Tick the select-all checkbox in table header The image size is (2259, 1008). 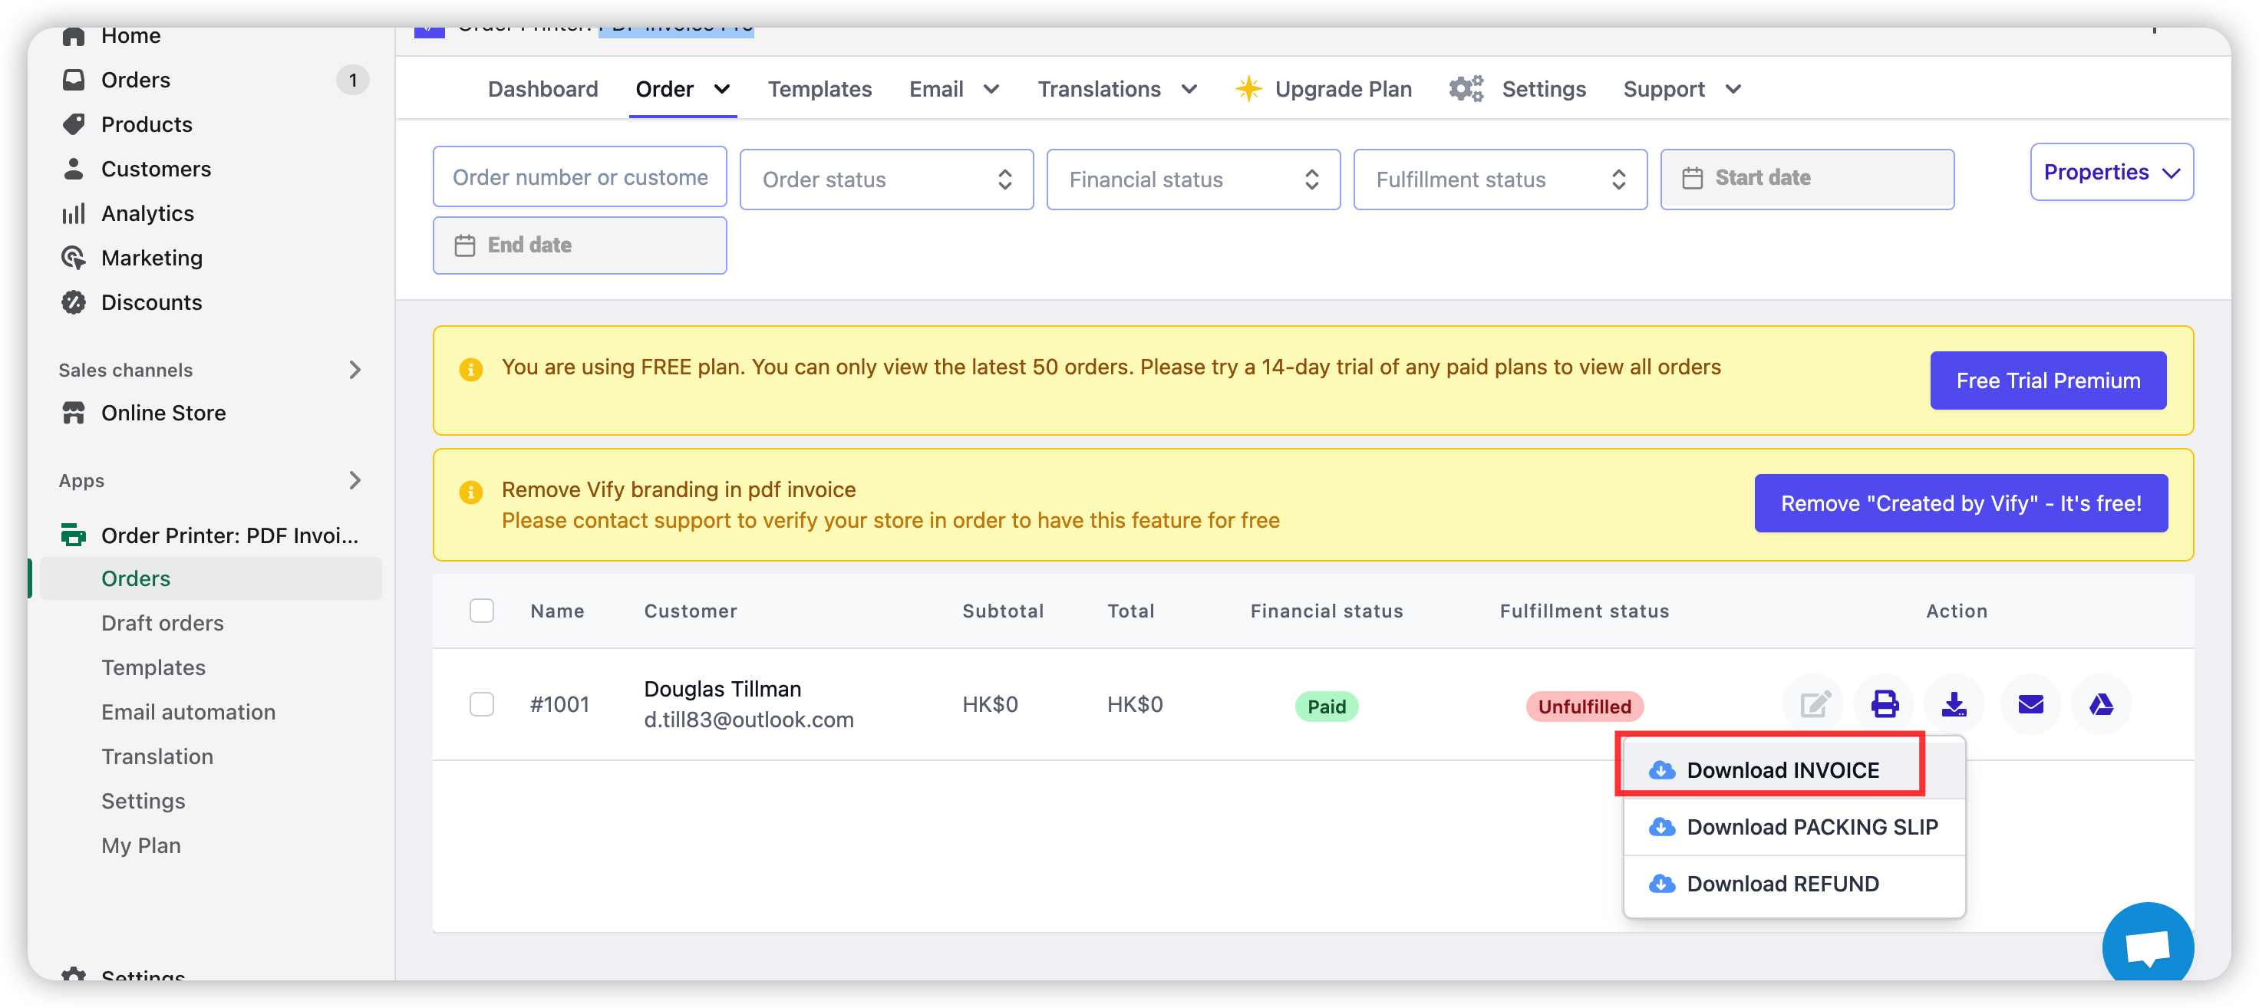click(481, 611)
